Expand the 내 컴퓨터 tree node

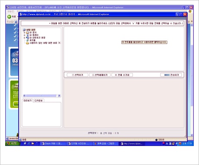tap(24, 35)
